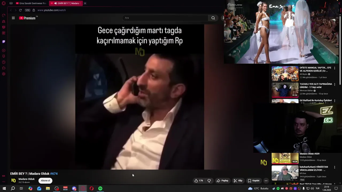The width and height of the screenshot is (342, 192).
Task: Open GX Control speedometer icon in sidebar
Action: (x=4, y=15)
